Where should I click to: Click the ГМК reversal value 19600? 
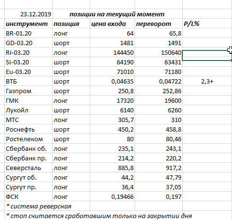pos(159,100)
